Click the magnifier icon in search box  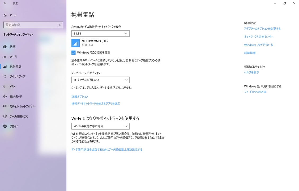click(x=60, y=25)
